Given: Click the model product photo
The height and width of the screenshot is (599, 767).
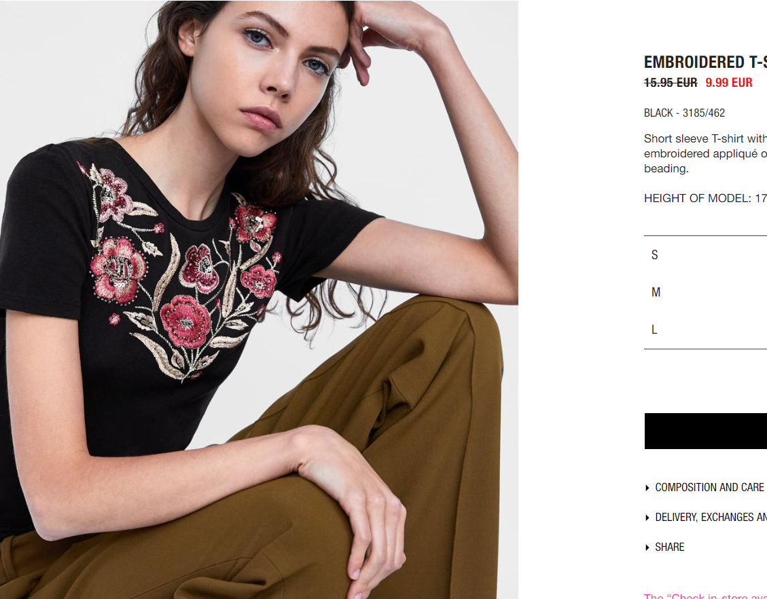Looking at the screenshot, I should 259,300.
